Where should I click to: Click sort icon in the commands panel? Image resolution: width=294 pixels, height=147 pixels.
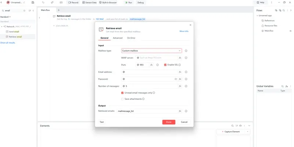click(x=30, y=11)
